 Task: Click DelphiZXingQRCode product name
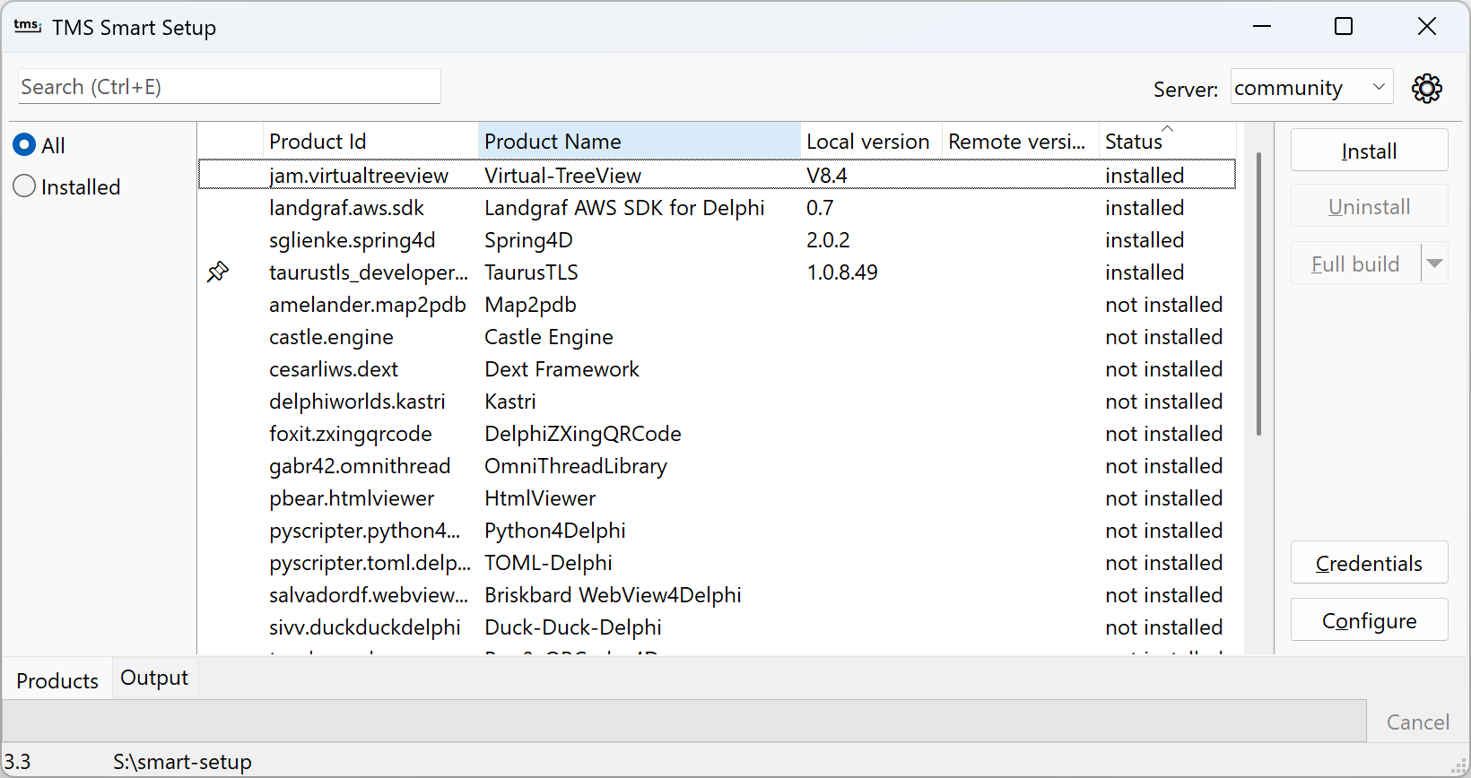(582, 433)
